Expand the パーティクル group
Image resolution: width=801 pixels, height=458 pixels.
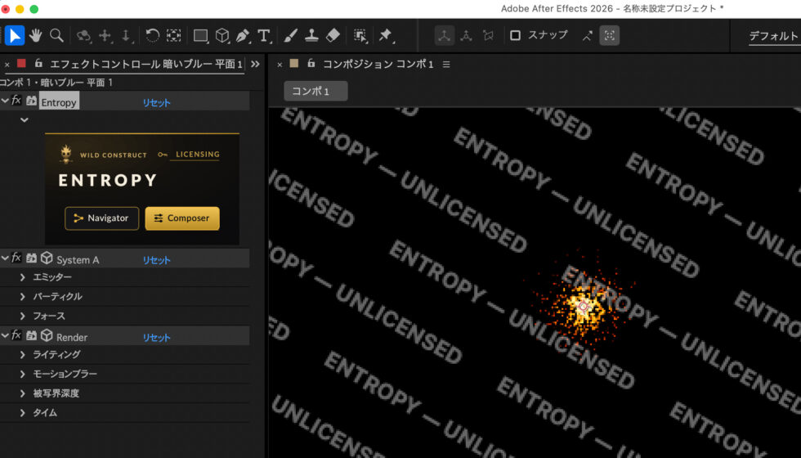click(x=23, y=296)
